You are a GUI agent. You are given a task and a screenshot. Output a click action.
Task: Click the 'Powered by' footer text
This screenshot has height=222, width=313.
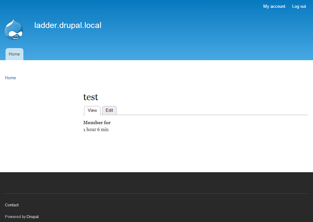pyautogui.click(x=15, y=217)
